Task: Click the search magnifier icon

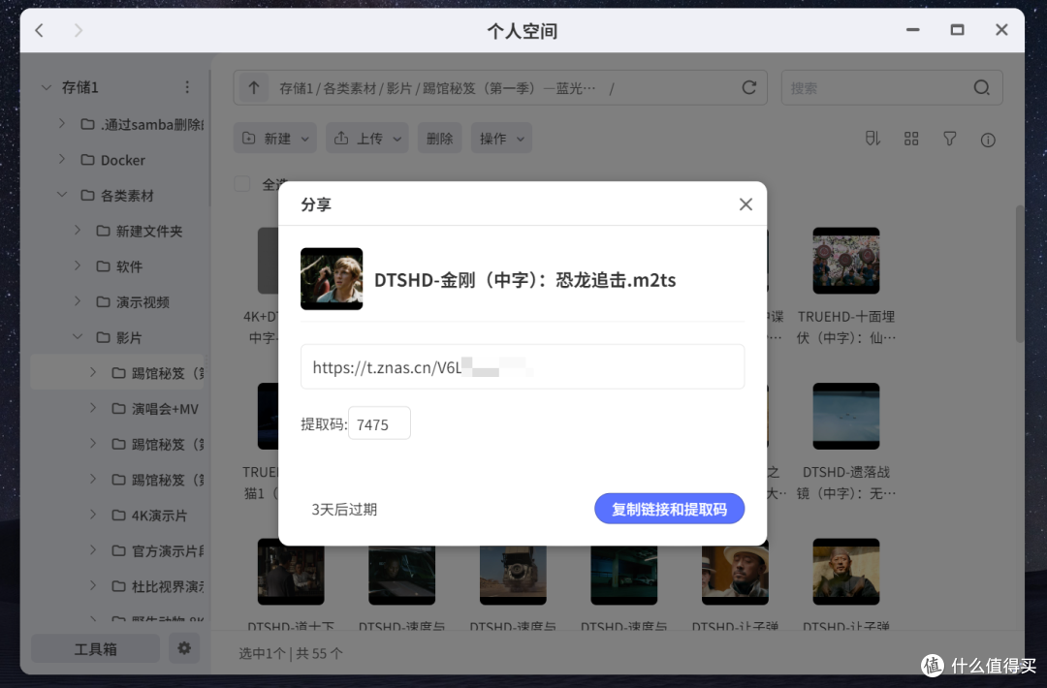Action: [981, 88]
